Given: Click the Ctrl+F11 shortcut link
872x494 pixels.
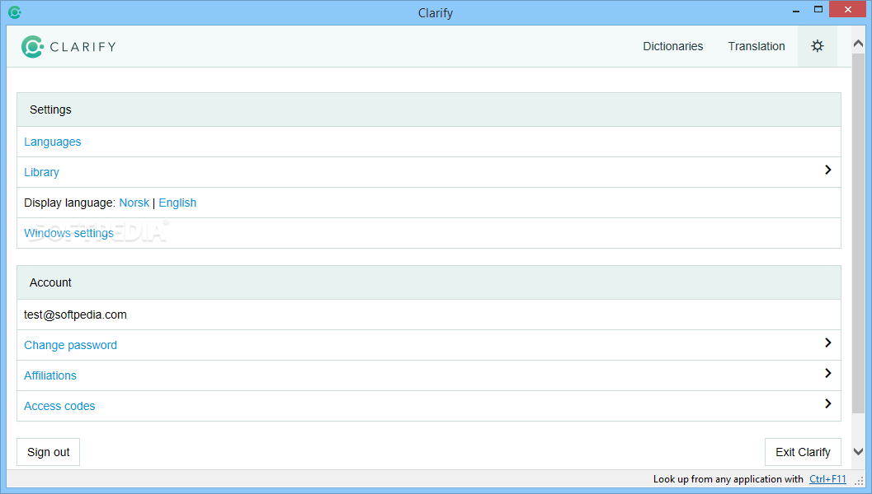Looking at the screenshot, I should point(827,479).
